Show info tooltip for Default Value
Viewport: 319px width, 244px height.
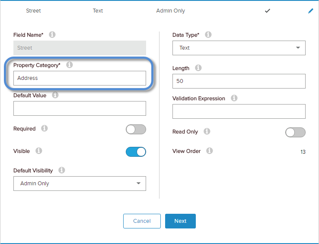[55, 95]
